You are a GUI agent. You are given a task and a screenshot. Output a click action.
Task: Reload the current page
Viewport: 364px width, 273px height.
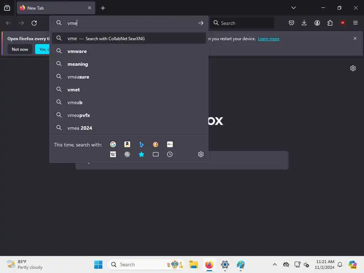pyautogui.click(x=34, y=23)
